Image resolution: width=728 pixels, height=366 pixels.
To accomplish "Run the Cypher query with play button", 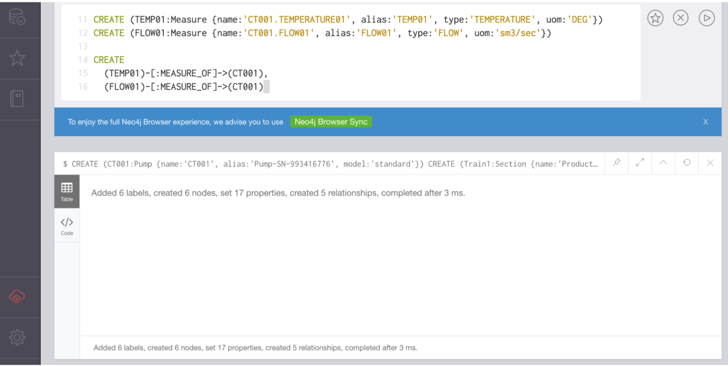I will [706, 18].
